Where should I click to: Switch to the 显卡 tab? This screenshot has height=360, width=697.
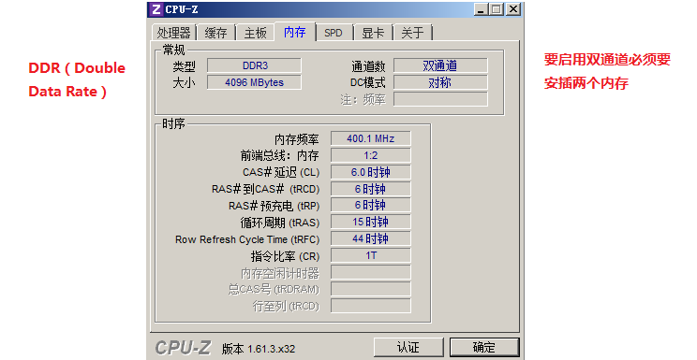(373, 33)
